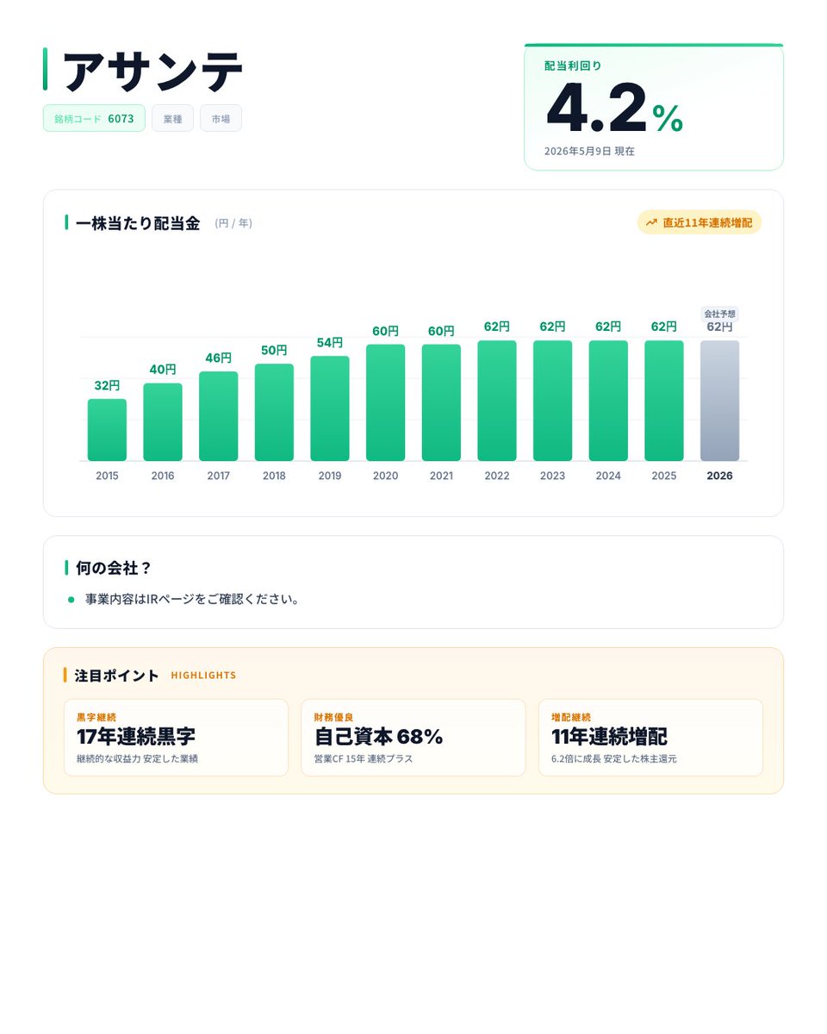Click the 2026年5月9日 現在 date text
Screen dimensions: 827x1034
589,151
